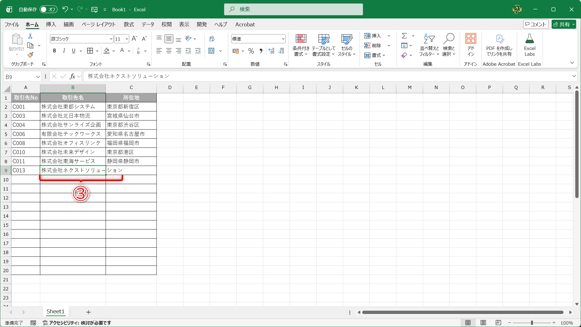
Task: Click the Format Painter brush icon
Action: click(x=30, y=55)
